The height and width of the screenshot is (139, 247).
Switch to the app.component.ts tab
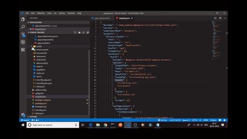102,18
